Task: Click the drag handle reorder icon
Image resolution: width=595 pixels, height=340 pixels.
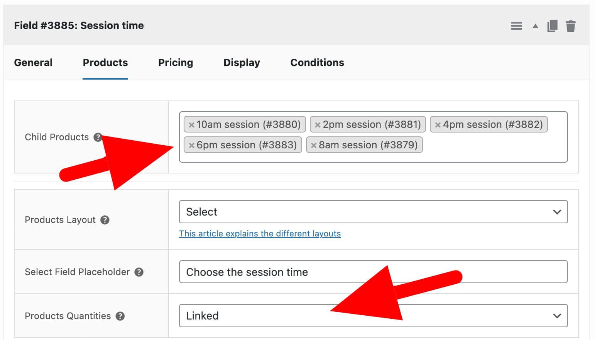Action: coord(516,26)
